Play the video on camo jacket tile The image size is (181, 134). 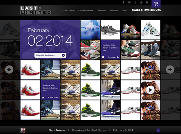tap(150, 90)
